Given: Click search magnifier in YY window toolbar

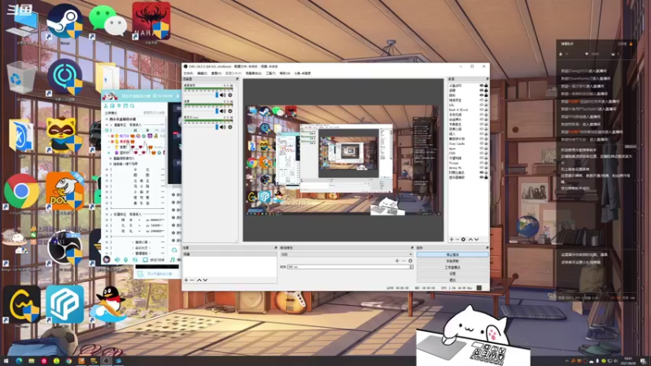Looking at the screenshot, I should [132, 106].
